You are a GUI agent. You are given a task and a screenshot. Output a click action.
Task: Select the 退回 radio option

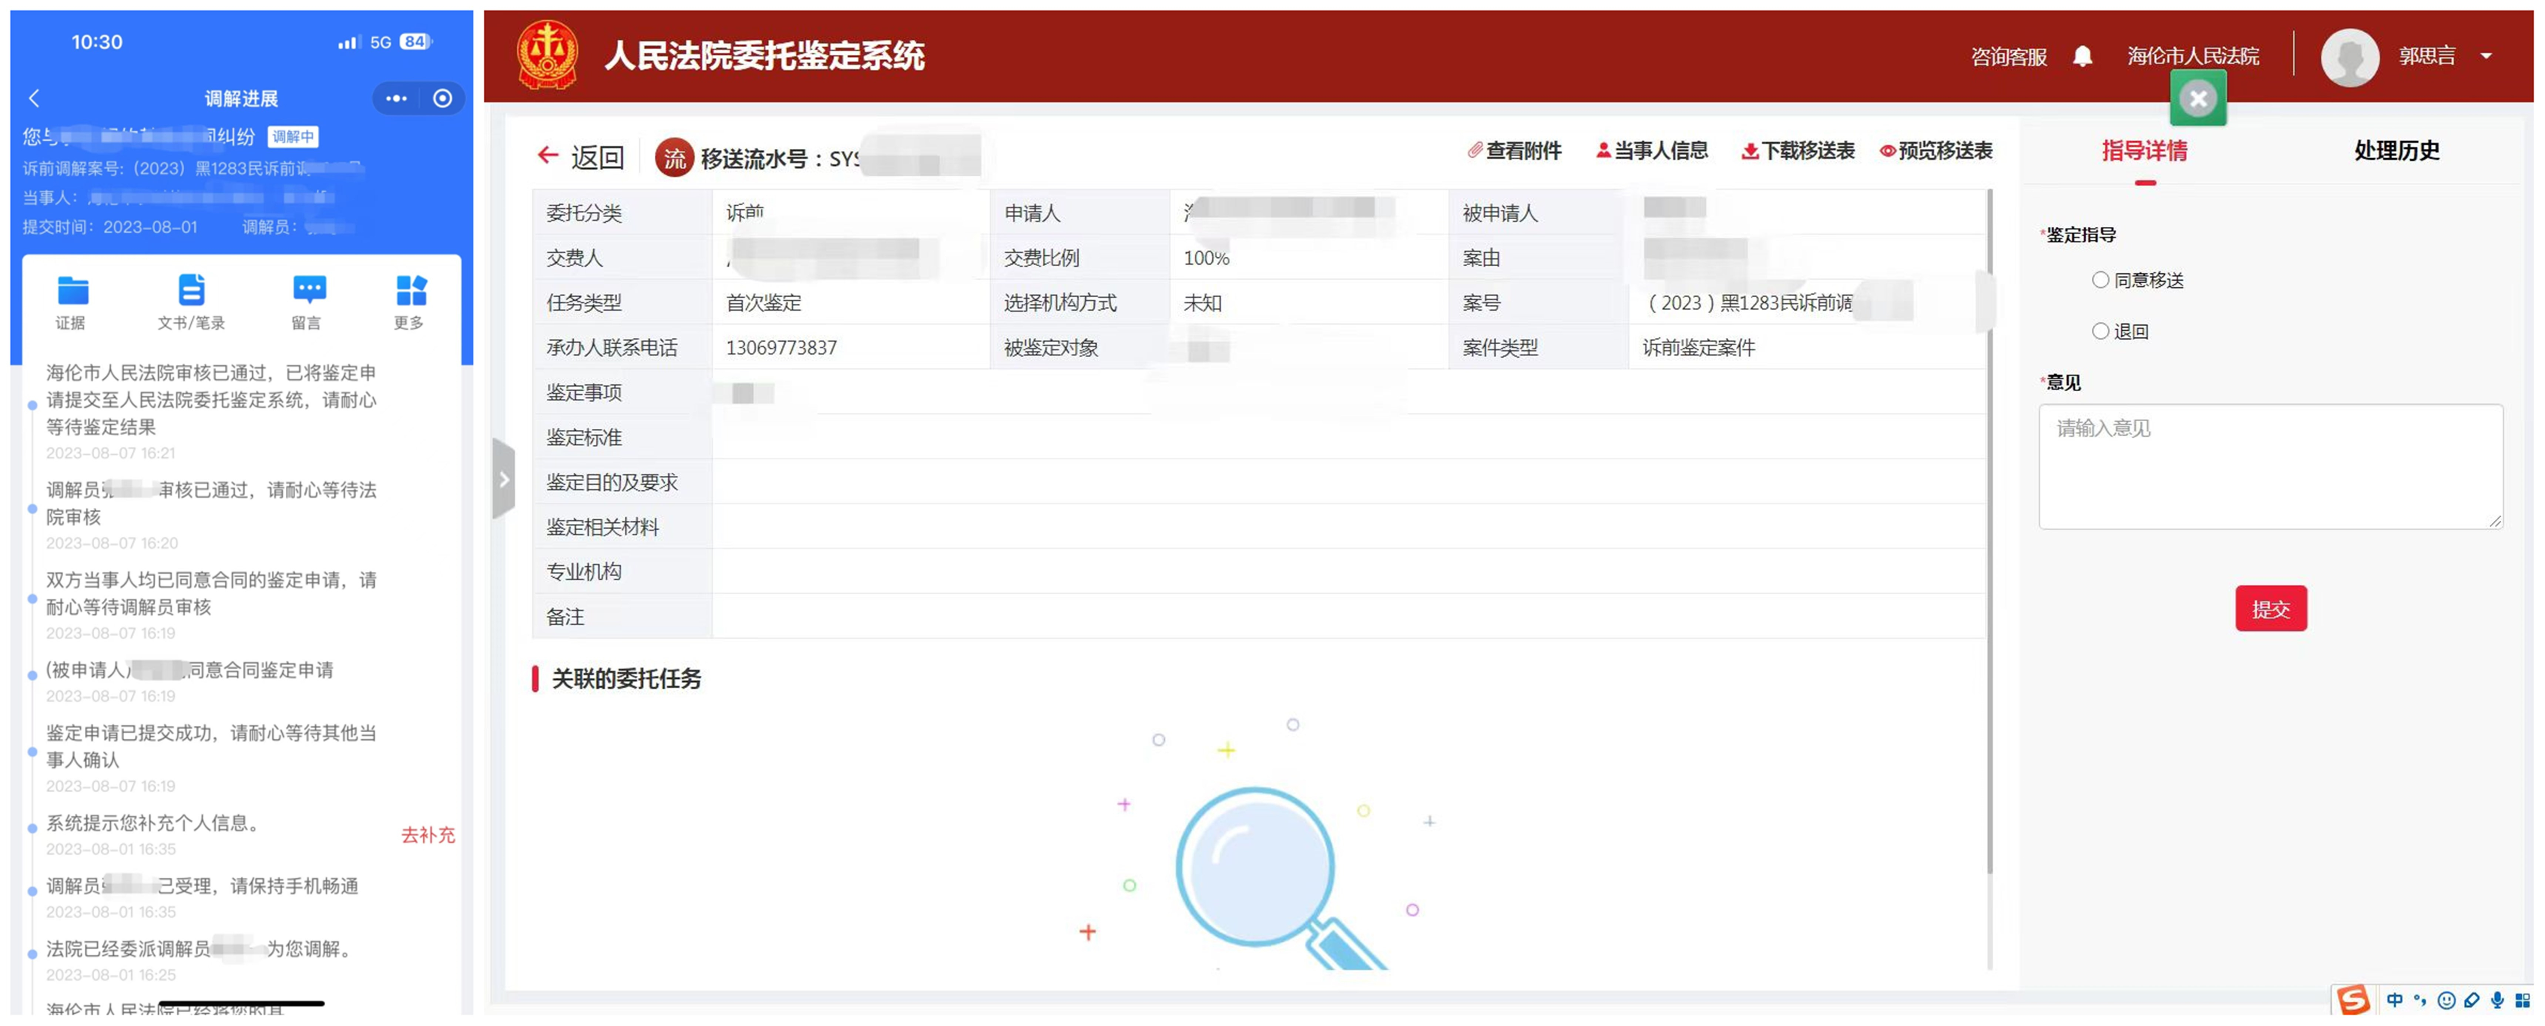point(2101,332)
